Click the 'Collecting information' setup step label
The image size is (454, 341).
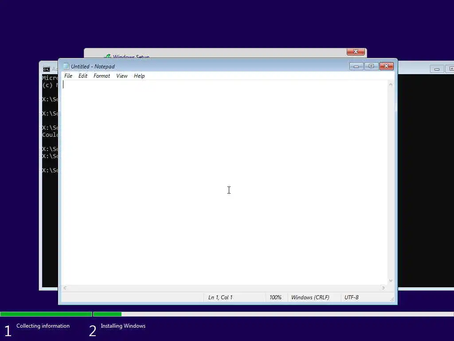tap(43, 326)
